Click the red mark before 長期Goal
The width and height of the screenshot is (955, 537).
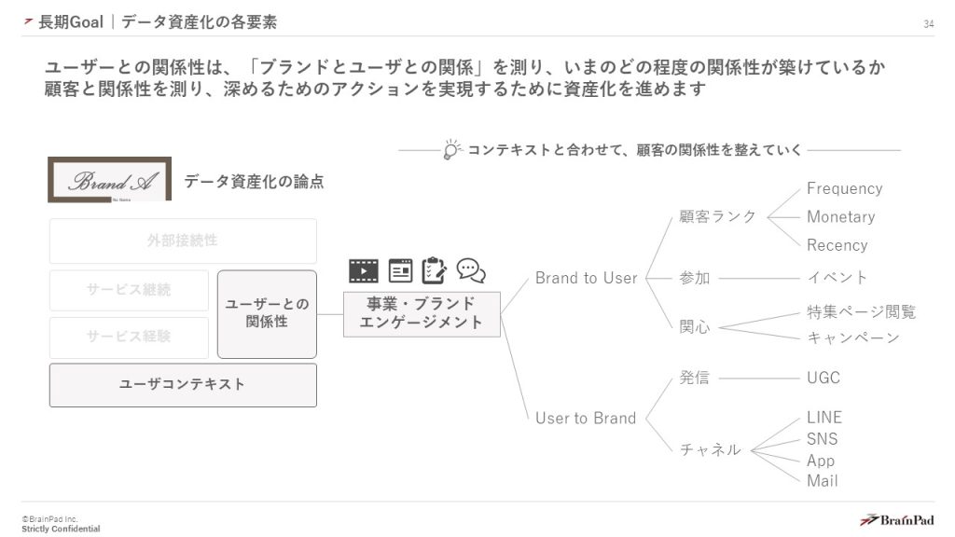pyautogui.click(x=28, y=22)
